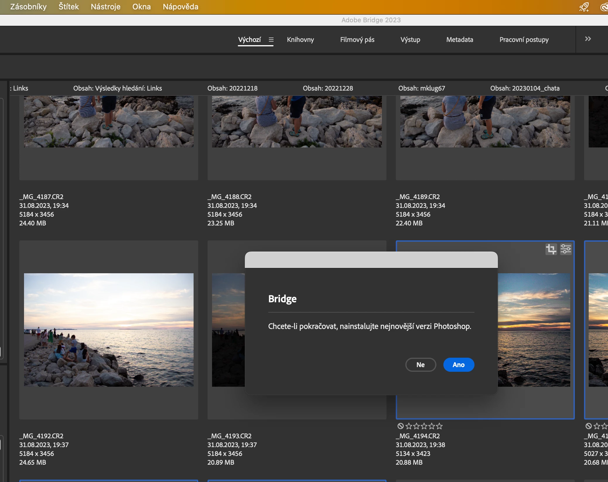Switch to the Knihovny workspace
The height and width of the screenshot is (482, 608).
coord(300,40)
